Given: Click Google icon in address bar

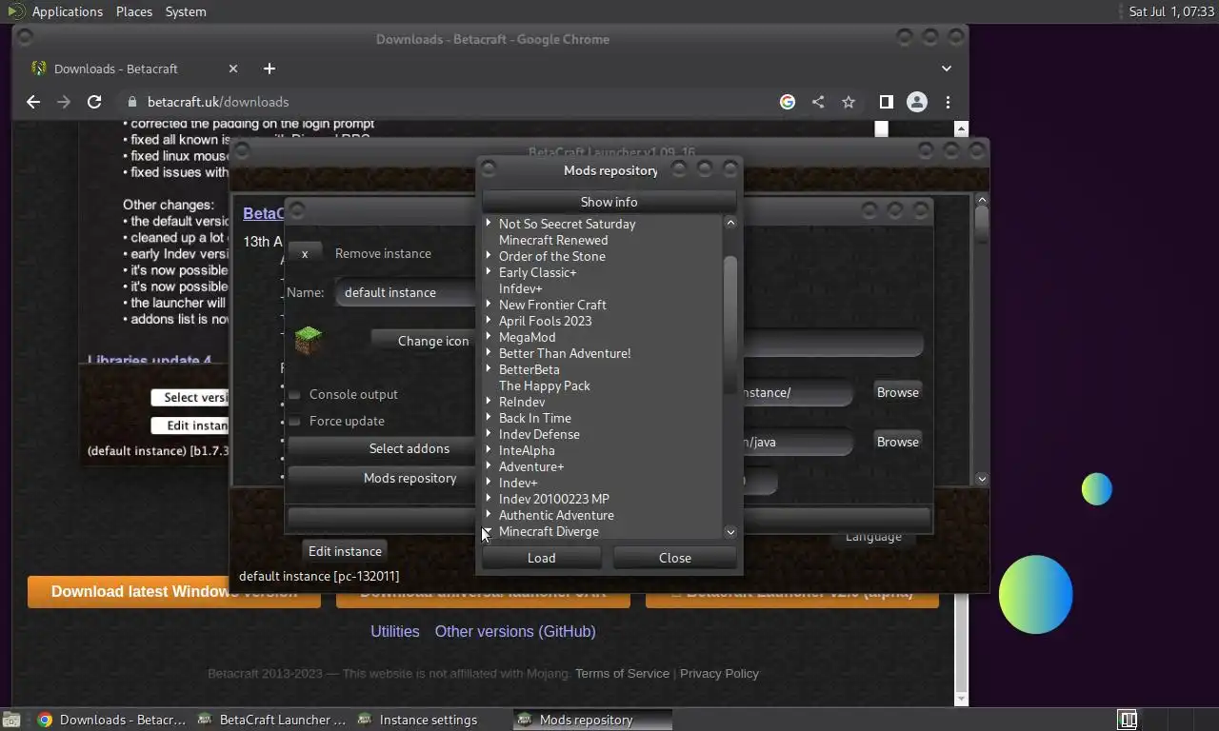Looking at the screenshot, I should point(788,102).
